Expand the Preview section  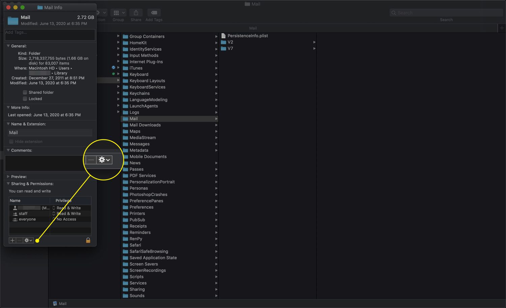point(8,177)
